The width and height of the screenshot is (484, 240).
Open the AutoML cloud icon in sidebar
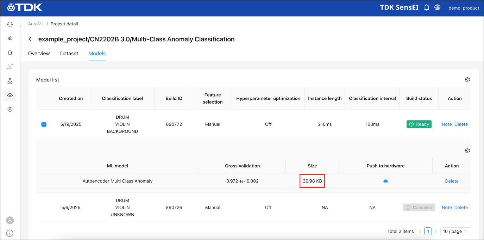pos(10,95)
